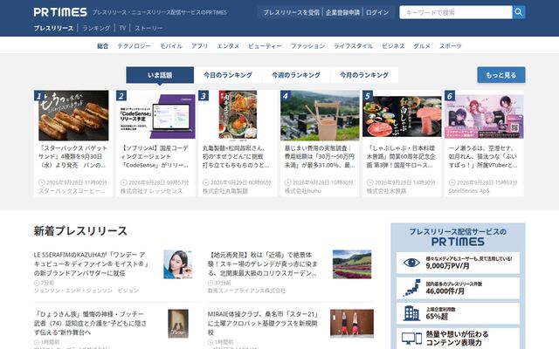Click clock icon beside 7分前
Viewport: 559px width, 349px height.
[x=37, y=283]
